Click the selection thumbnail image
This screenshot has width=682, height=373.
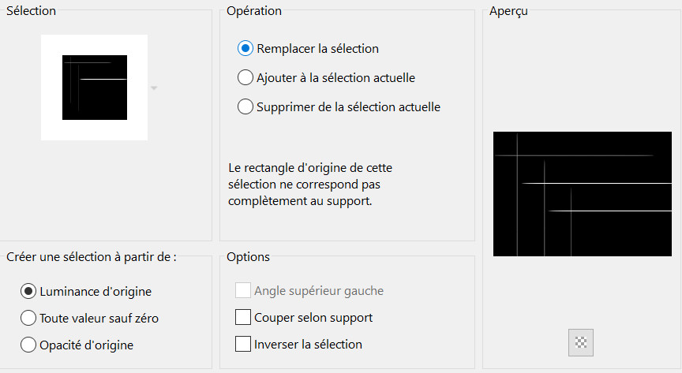(x=95, y=88)
